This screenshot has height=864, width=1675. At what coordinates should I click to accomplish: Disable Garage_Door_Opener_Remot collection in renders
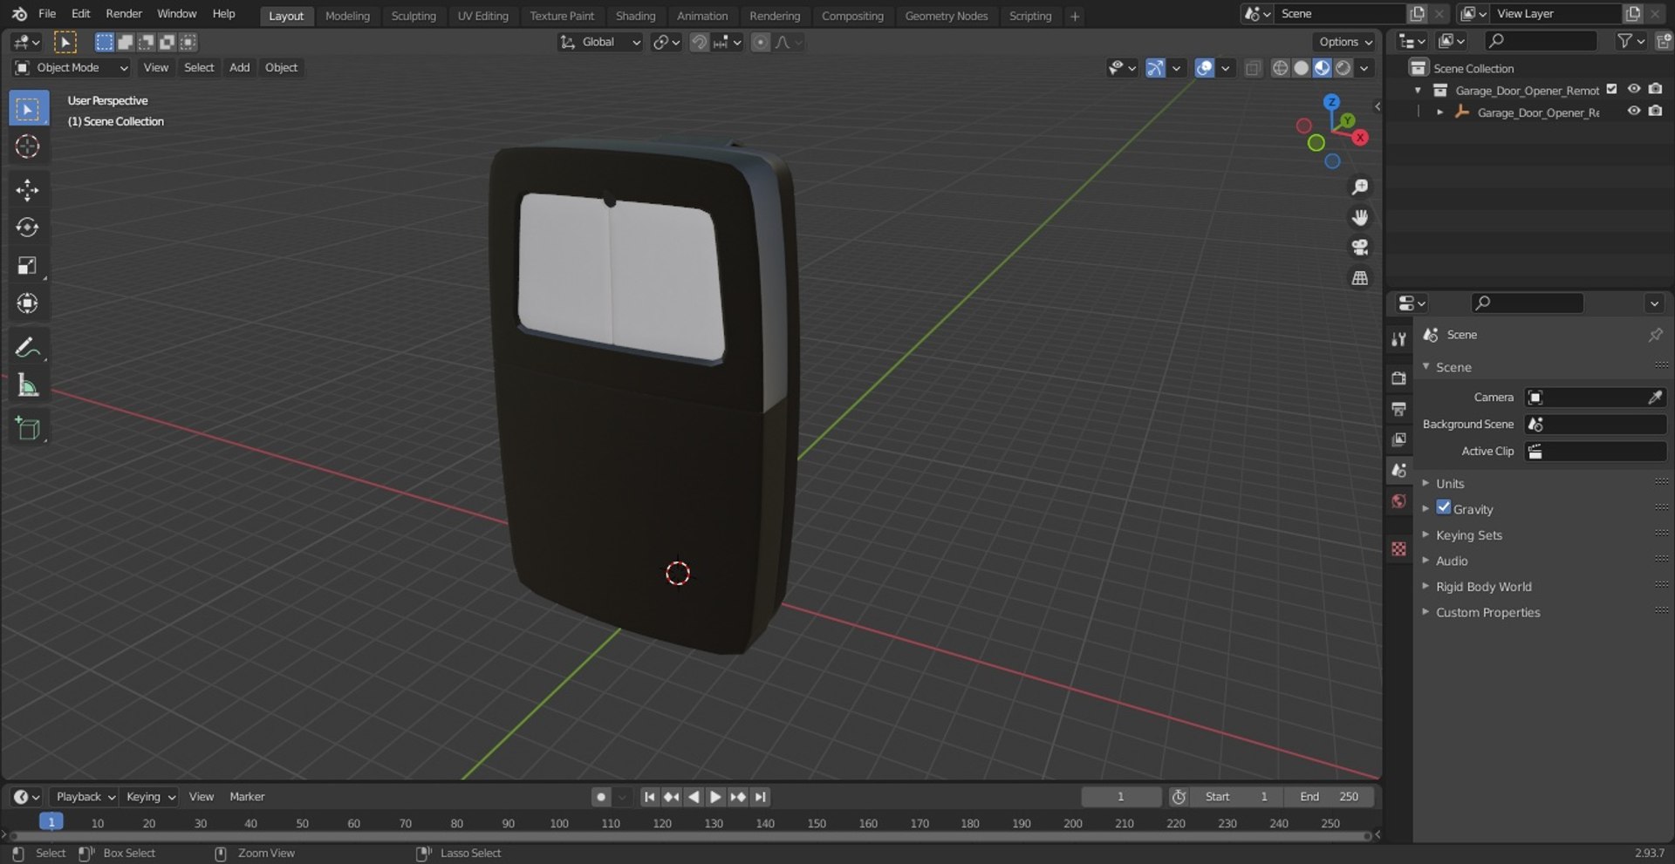1655,89
